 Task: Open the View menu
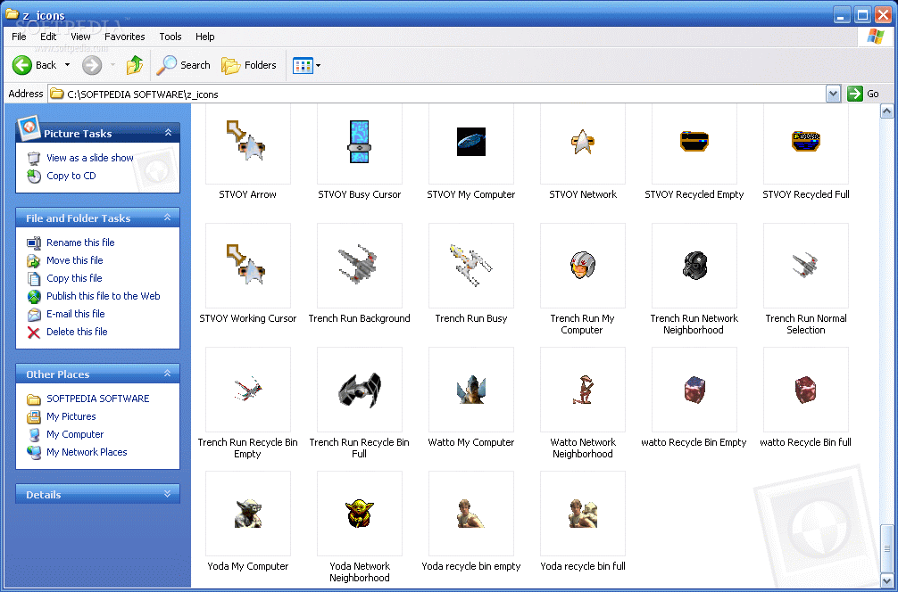(x=80, y=37)
